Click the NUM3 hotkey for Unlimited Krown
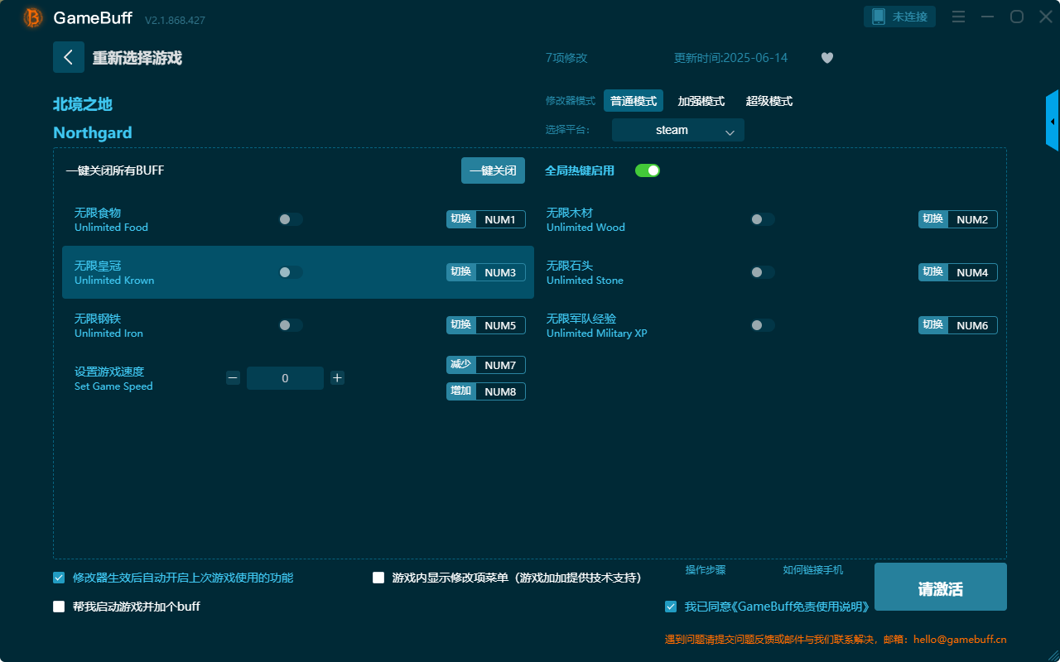 (x=500, y=272)
